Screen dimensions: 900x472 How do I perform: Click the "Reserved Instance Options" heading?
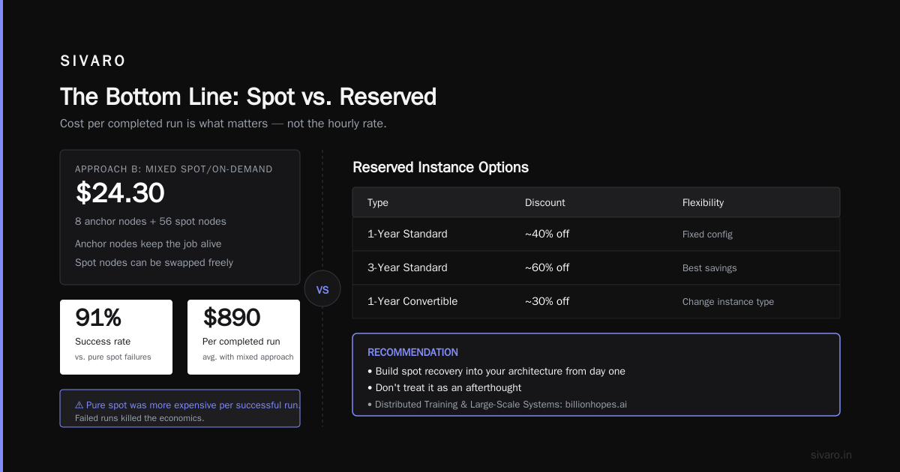[x=440, y=167]
